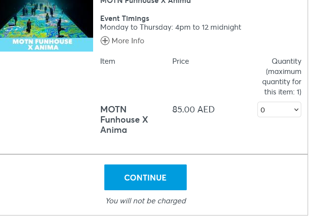Click the MOTN Funhouse event artwork thumbnail
The height and width of the screenshot is (217, 312).
click(47, 26)
